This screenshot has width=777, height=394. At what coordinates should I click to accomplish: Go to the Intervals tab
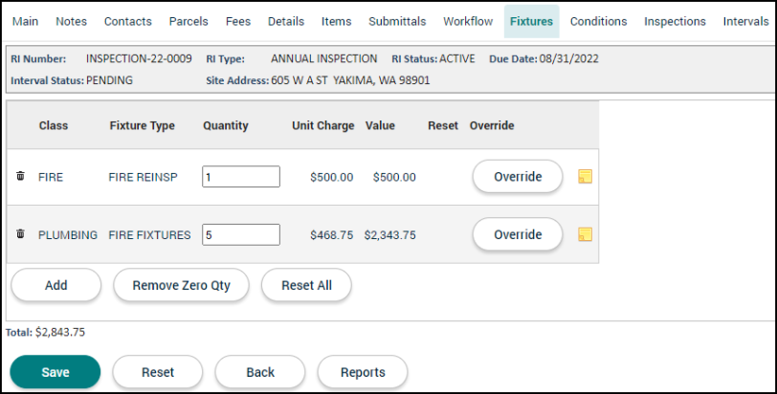point(745,21)
